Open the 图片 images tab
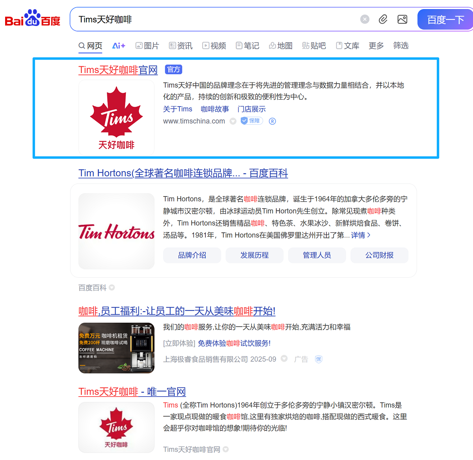This screenshot has height=460, width=473. tap(147, 46)
